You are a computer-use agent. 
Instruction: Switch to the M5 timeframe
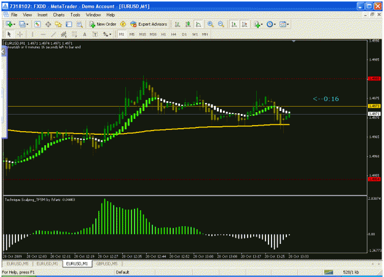coord(132,34)
